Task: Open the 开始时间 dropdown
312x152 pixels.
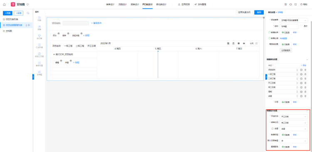Action: [x=294, y=117]
